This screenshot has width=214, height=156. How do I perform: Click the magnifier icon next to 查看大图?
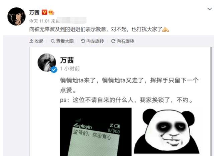click(x=53, y=41)
